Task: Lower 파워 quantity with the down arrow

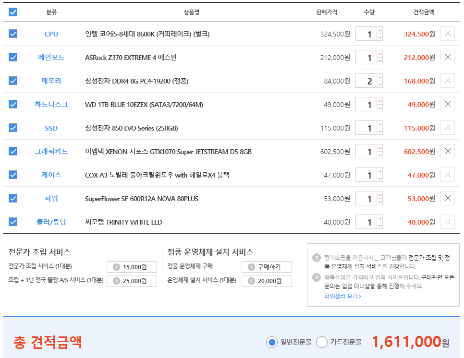Action: tap(379, 202)
